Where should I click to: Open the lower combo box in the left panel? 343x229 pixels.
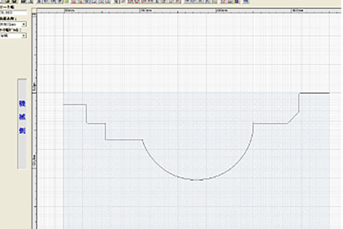coord(13,35)
